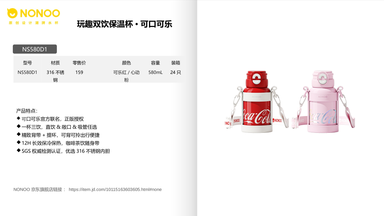Screen dimensions: 384x216
Task: Click the NS580D1 dark model badge
Action: click(35, 49)
